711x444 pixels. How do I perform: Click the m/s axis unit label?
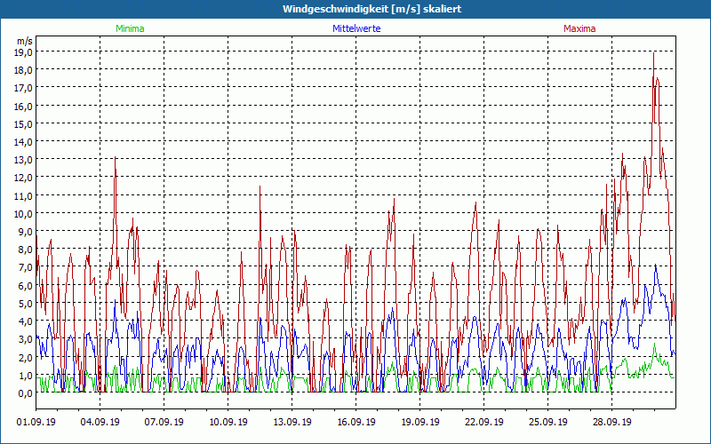pos(25,41)
